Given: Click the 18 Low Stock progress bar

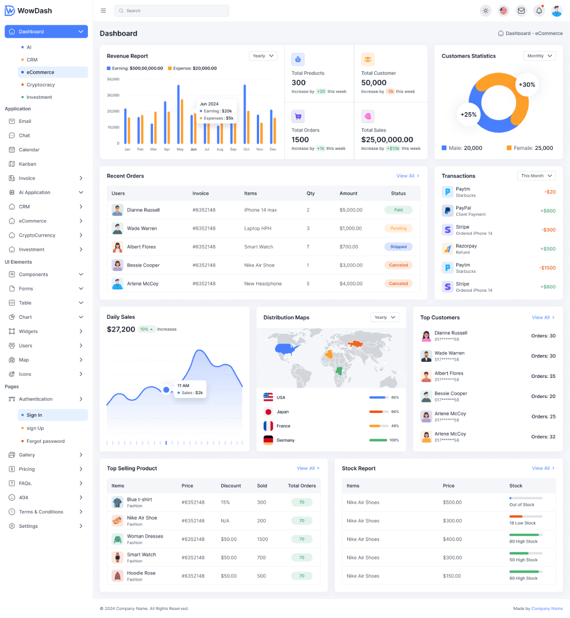Looking at the screenshot, I should click(526, 516).
